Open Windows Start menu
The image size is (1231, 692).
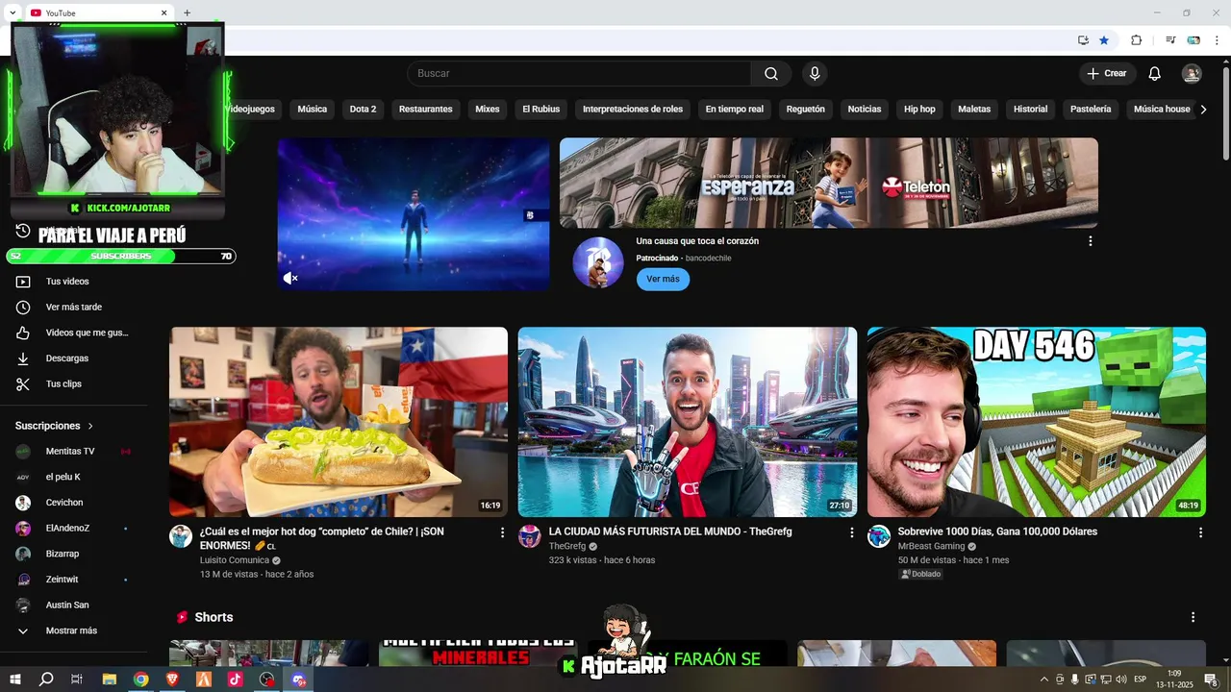click(x=14, y=680)
